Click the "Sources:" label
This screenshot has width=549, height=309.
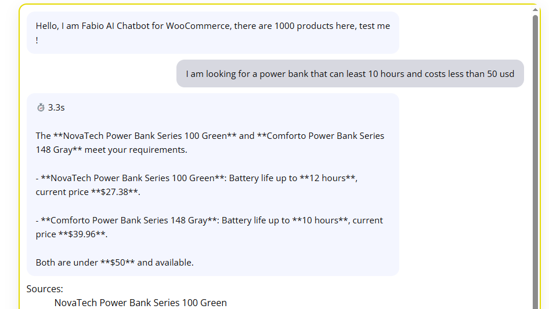tap(45, 289)
